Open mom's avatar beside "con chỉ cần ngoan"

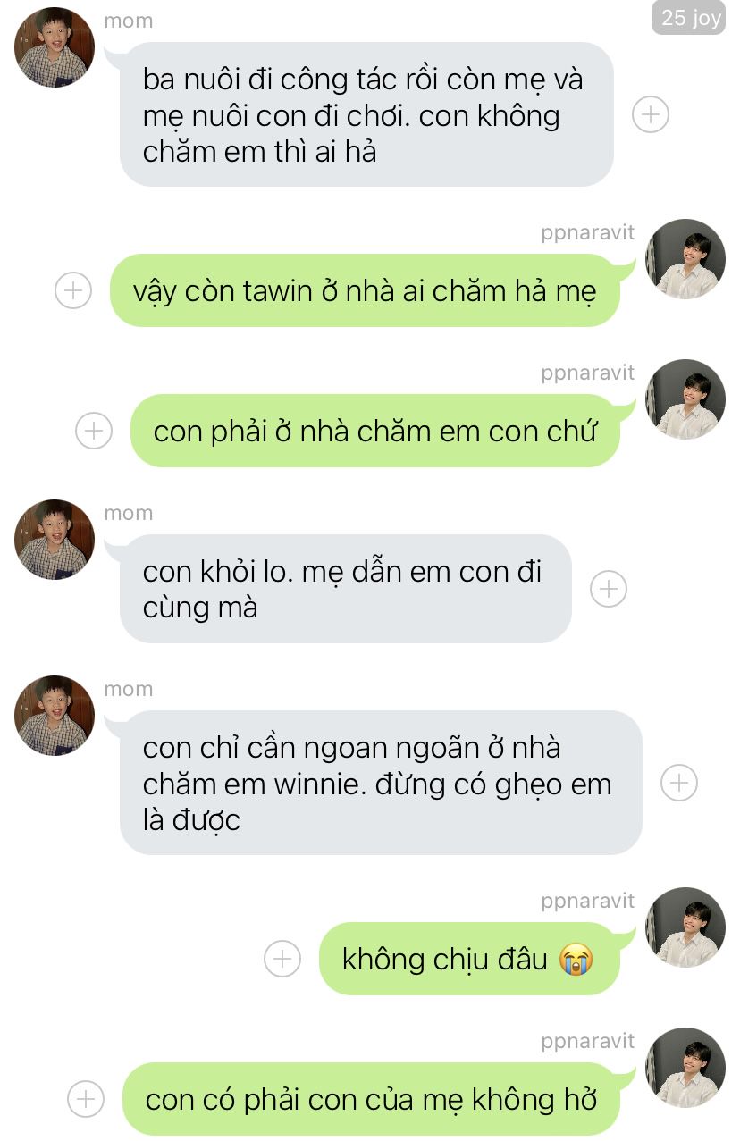click(55, 716)
